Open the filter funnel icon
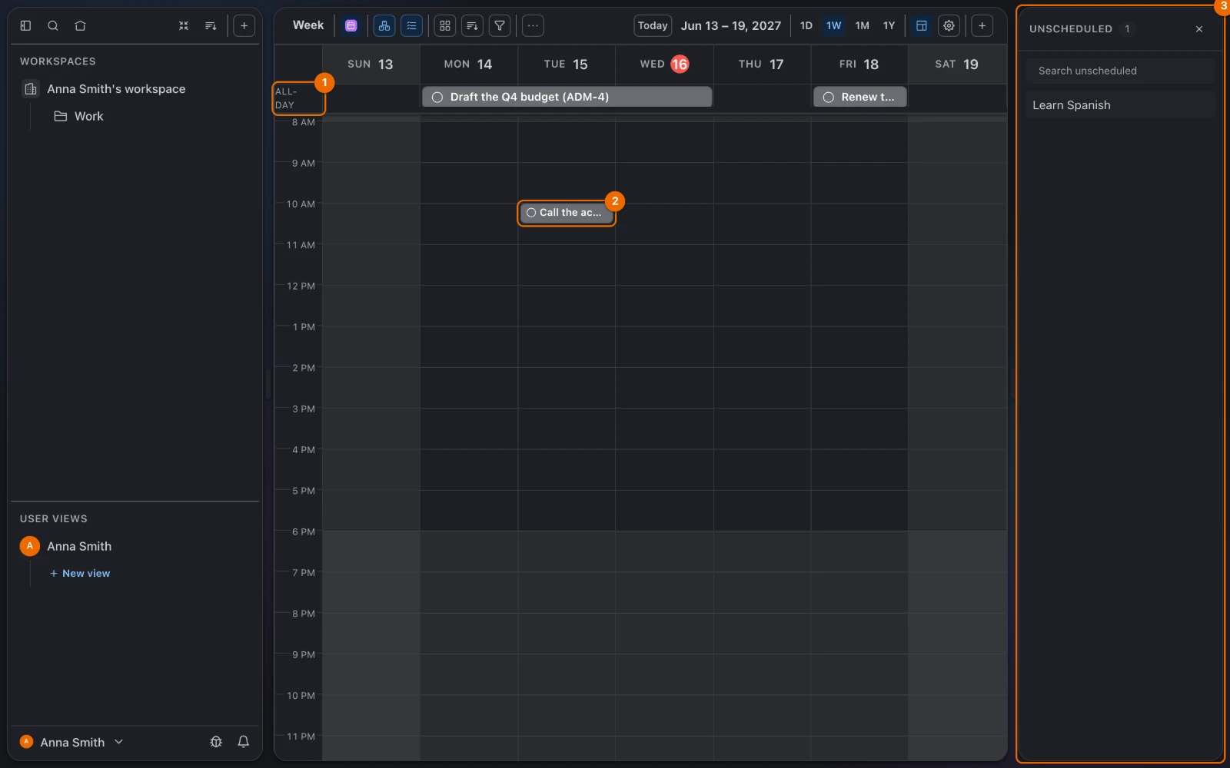The height and width of the screenshot is (768, 1230). pyautogui.click(x=500, y=25)
